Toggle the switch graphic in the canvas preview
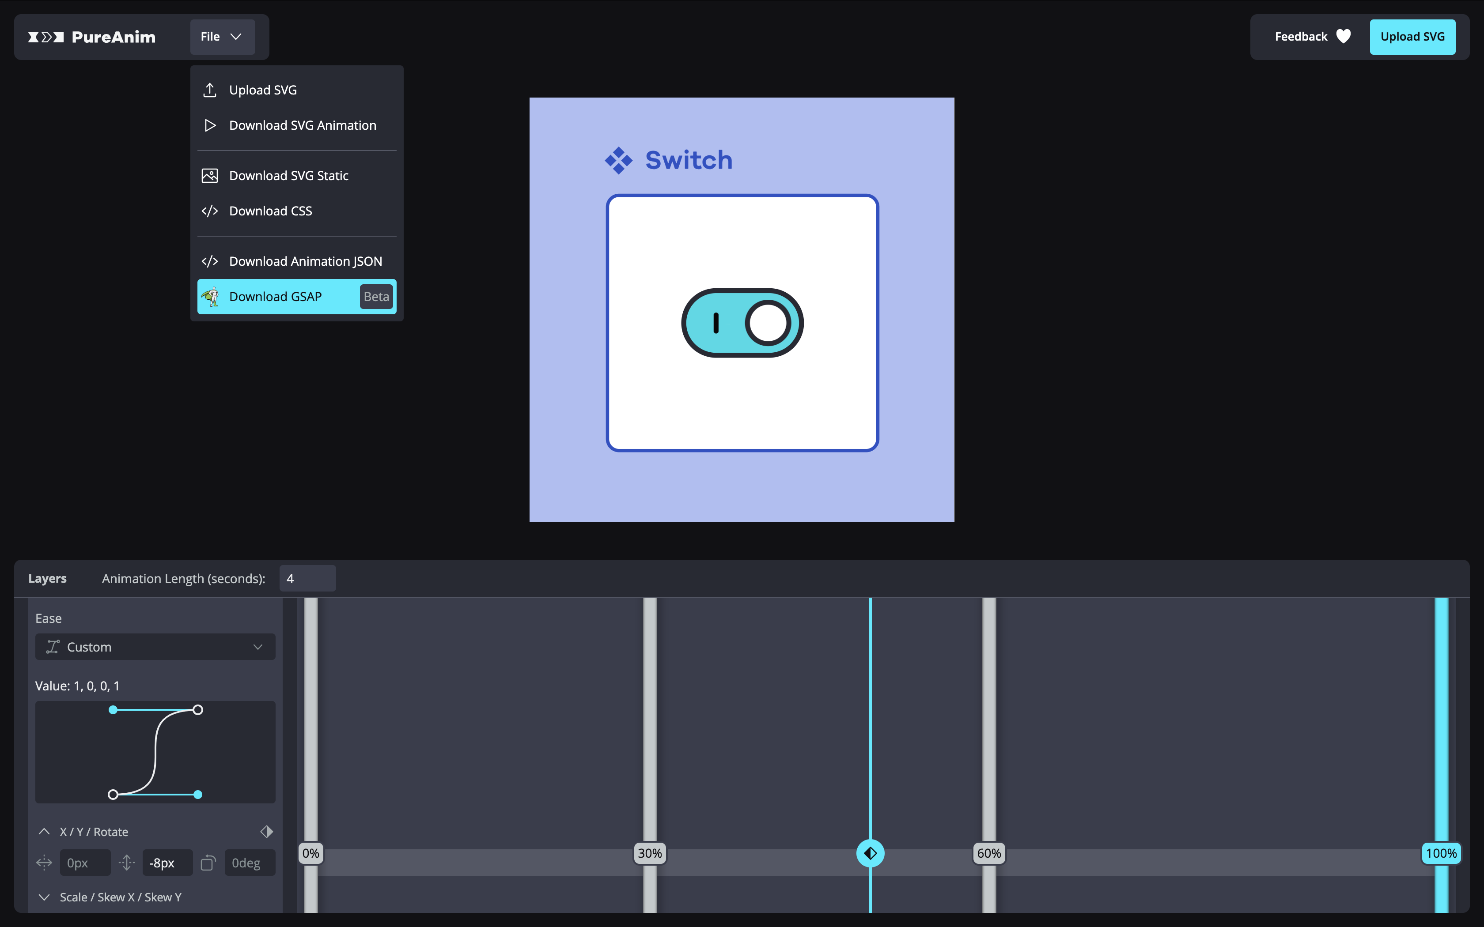Viewport: 1484px width, 927px height. tap(742, 323)
